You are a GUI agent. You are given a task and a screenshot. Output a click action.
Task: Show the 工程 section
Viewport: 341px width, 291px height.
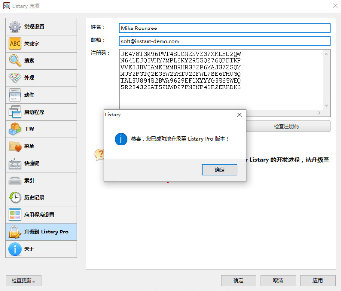click(41, 130)
